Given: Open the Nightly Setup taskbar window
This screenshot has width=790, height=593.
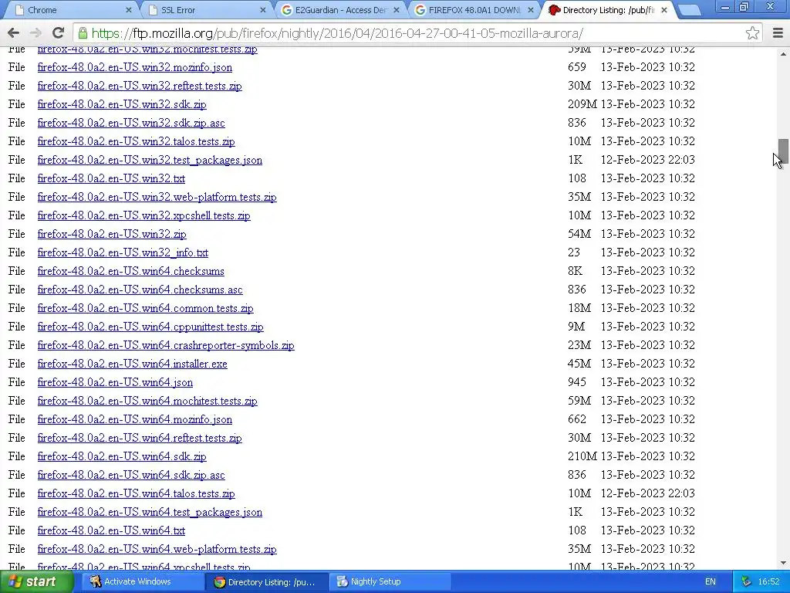Looking at the screenshot, I should 390,581.
